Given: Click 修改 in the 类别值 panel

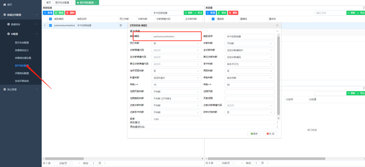Looking at the screenshot, I should point(222,13).
